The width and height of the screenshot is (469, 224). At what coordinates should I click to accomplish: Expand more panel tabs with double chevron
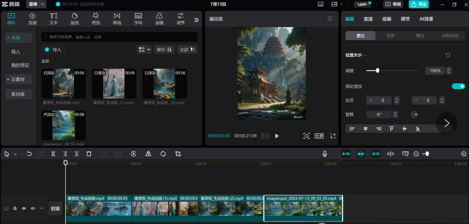point(196,20)
